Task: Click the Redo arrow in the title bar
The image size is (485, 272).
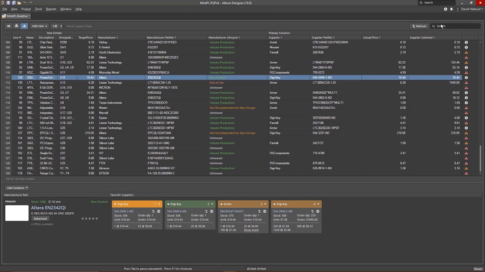Action: point(30,3)
